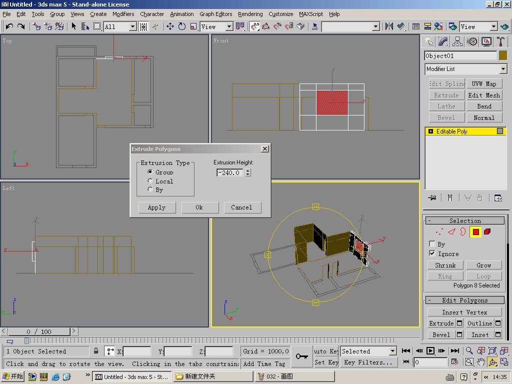Open the Material Editor from the toolbar
The image size is (512, 384).
pyautogui.click(x=438, y=26)
